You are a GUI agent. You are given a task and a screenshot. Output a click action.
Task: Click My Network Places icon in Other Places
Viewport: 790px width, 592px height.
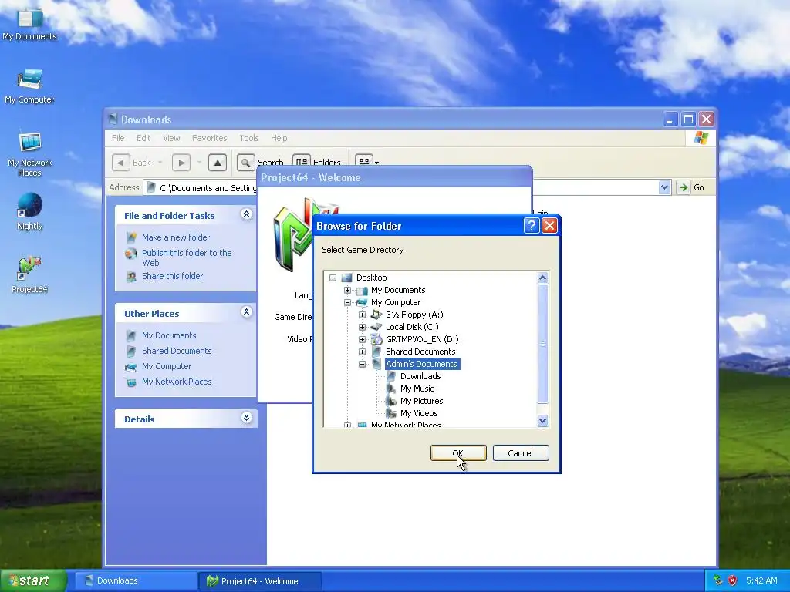click(x=131, y=382)
